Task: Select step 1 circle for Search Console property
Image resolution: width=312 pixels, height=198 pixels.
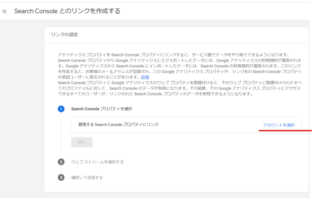Action: click(x=61, y=109)
